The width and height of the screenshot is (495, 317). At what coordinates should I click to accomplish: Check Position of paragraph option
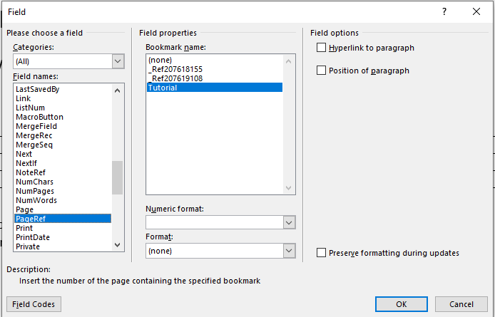point(322,71)
